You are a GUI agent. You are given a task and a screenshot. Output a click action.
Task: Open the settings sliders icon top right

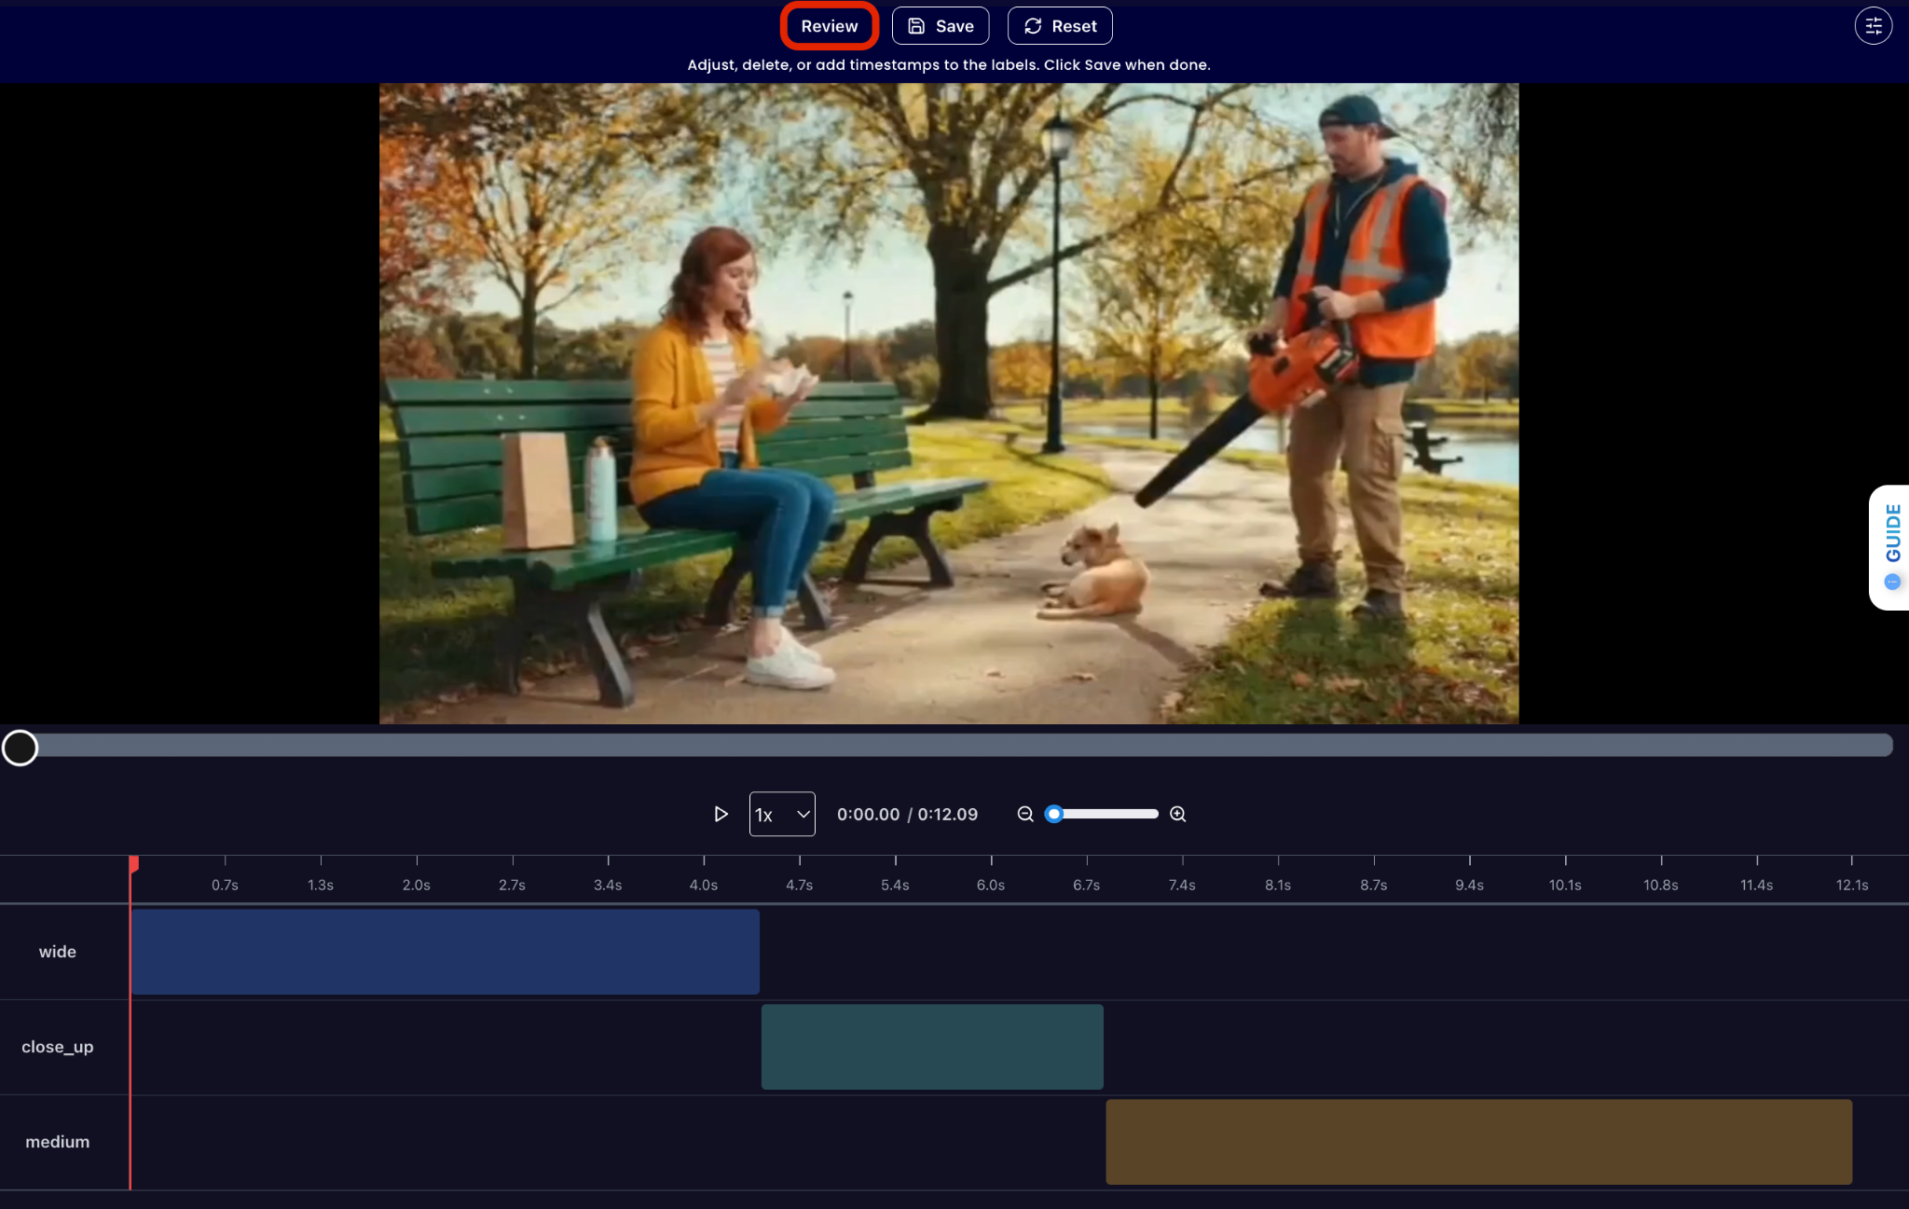(x=1873, y=26)
